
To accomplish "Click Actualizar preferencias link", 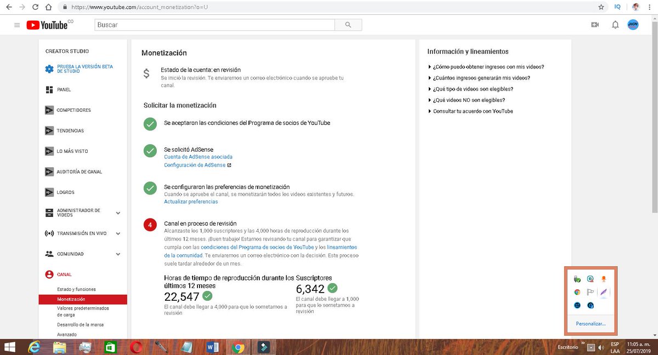I will pos(191,202).
